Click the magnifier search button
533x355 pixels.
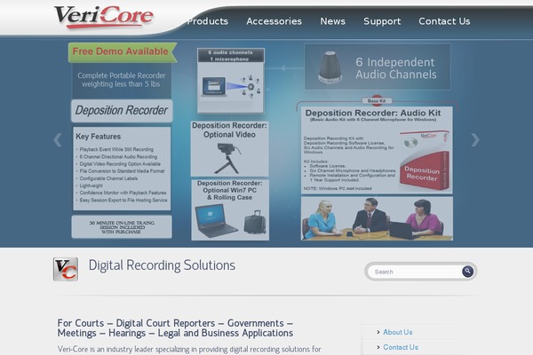[468, 272]
